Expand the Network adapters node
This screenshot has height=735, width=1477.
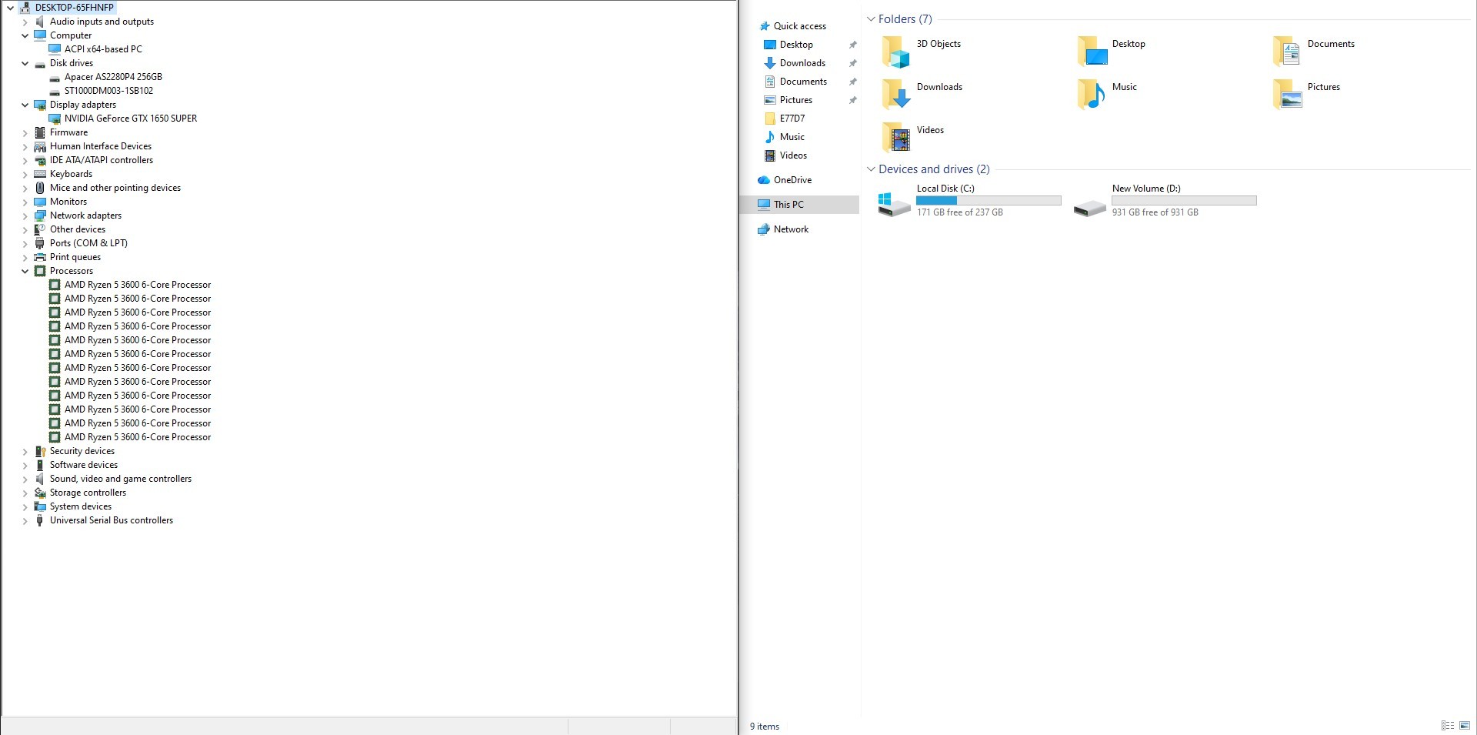point(25,215)
